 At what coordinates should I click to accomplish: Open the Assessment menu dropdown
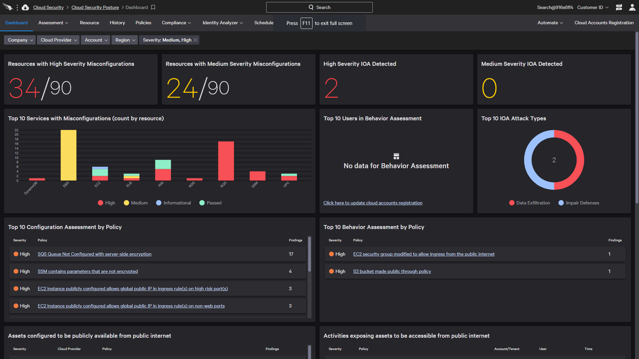click(x=53, y=23)
